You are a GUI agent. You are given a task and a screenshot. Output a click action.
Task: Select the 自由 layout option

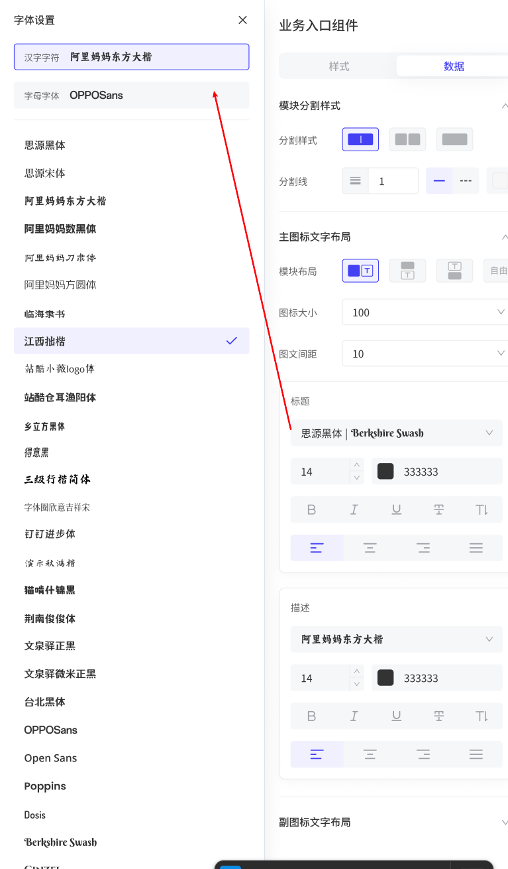tap(497, 271)
